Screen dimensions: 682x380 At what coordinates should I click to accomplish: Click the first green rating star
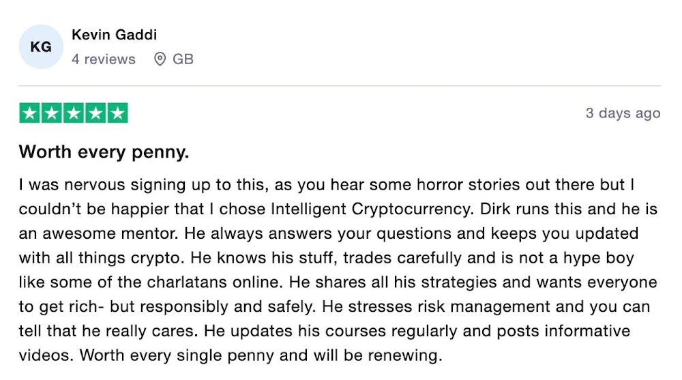click(30, 113)
